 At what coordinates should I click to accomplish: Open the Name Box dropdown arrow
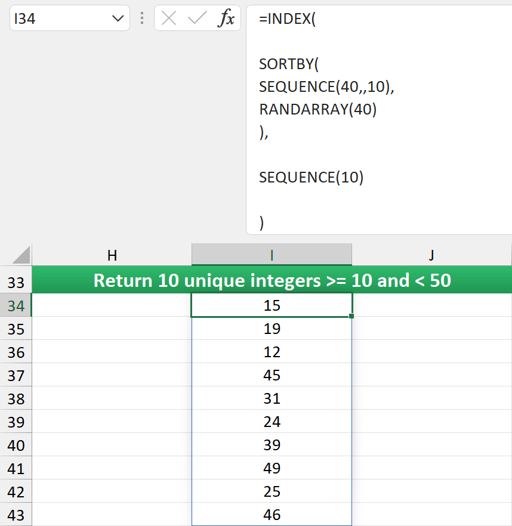click(117, 19)
